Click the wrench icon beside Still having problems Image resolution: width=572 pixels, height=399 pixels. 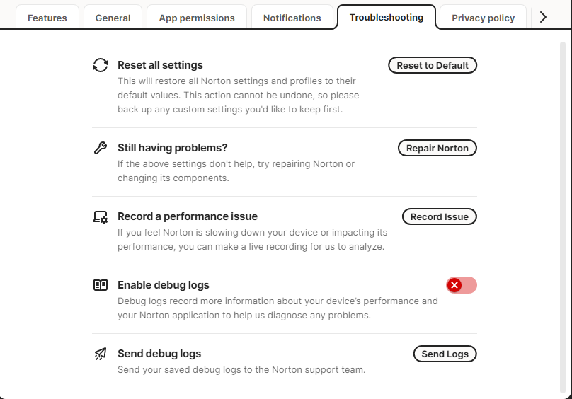pyautogui.click(x=101, y=148)
